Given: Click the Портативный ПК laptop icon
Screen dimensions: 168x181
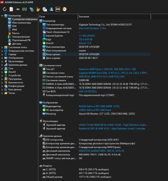Looking at the screenshot, I should pyautogui.click(x=10, y=40).
